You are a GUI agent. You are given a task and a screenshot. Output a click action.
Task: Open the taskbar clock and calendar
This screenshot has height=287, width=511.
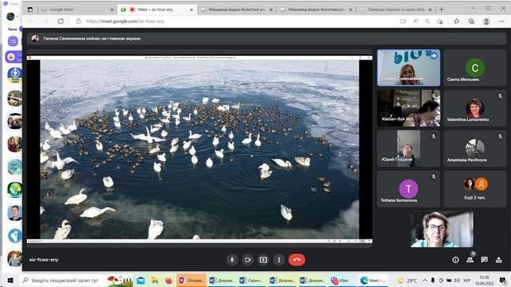tap(484, 280)
